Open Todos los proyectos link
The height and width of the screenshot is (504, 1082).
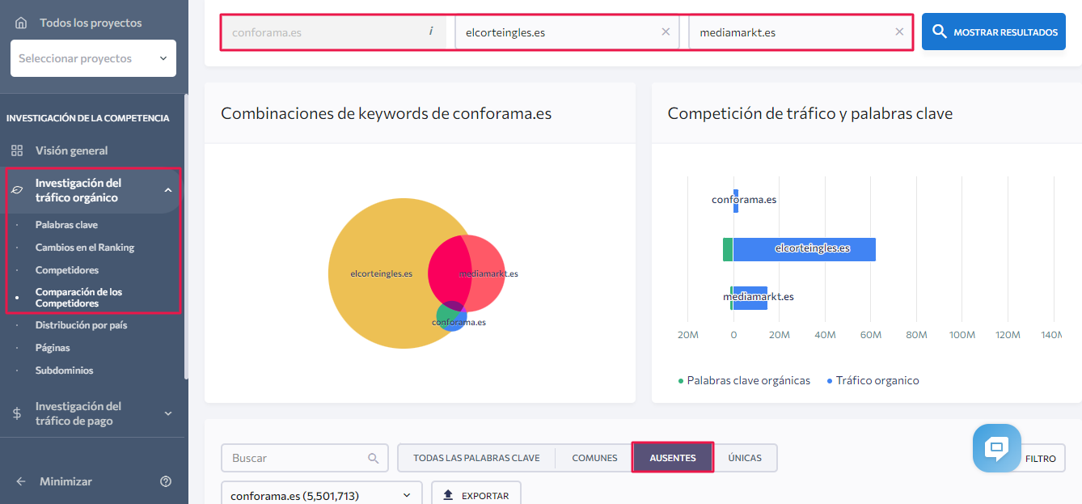[91, 23]
